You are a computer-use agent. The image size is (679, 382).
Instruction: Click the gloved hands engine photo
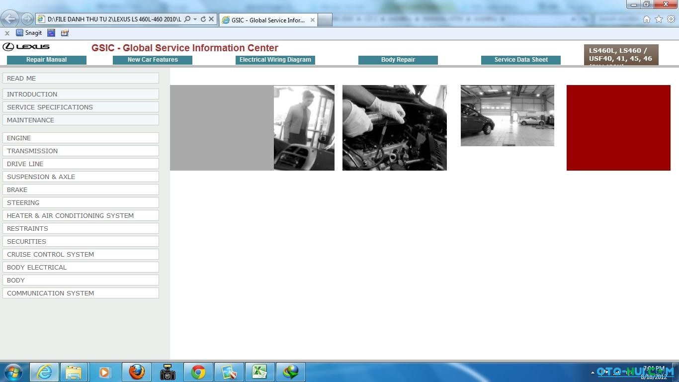coord(395,128)
